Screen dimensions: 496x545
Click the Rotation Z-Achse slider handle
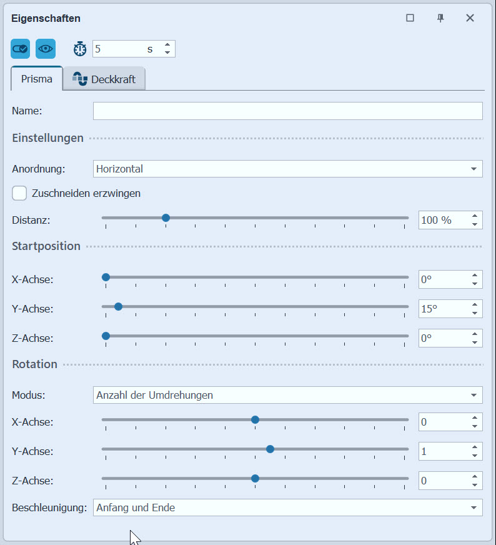255,479
